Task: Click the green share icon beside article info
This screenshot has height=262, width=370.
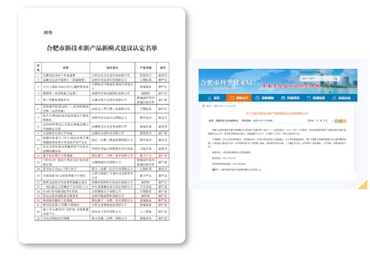Action: (336, 121)
